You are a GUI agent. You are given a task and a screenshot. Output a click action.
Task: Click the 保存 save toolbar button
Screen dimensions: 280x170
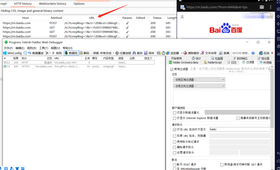[x=149, y=53]
